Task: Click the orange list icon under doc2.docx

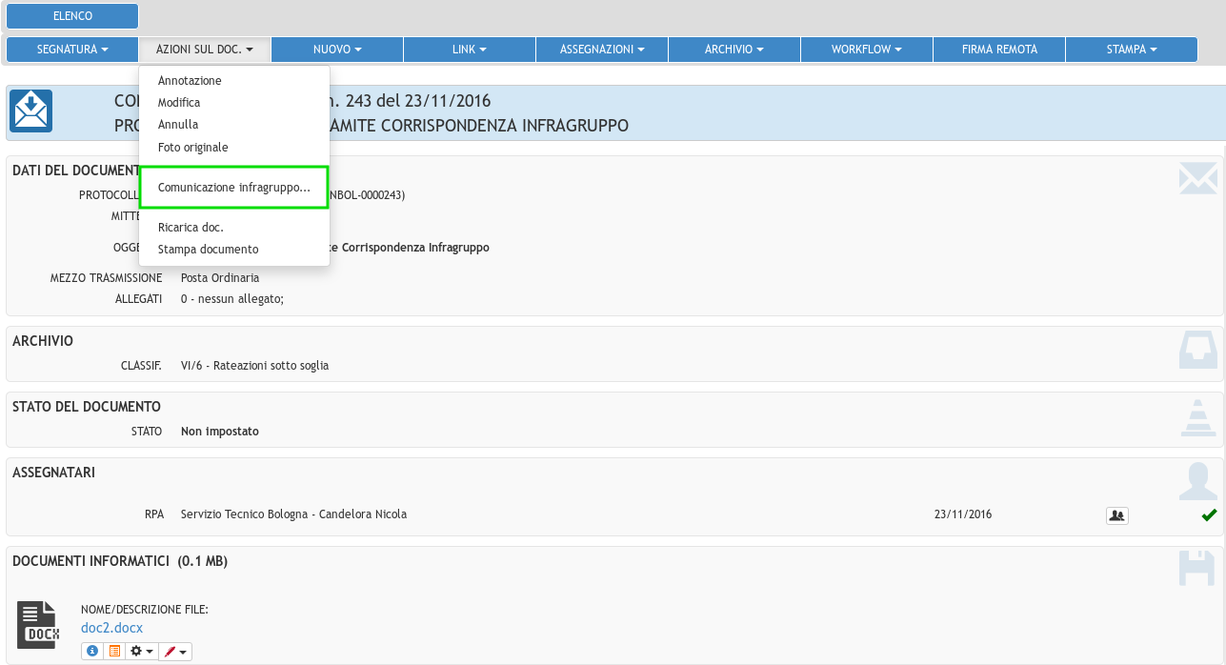Action: pos(114,651)
